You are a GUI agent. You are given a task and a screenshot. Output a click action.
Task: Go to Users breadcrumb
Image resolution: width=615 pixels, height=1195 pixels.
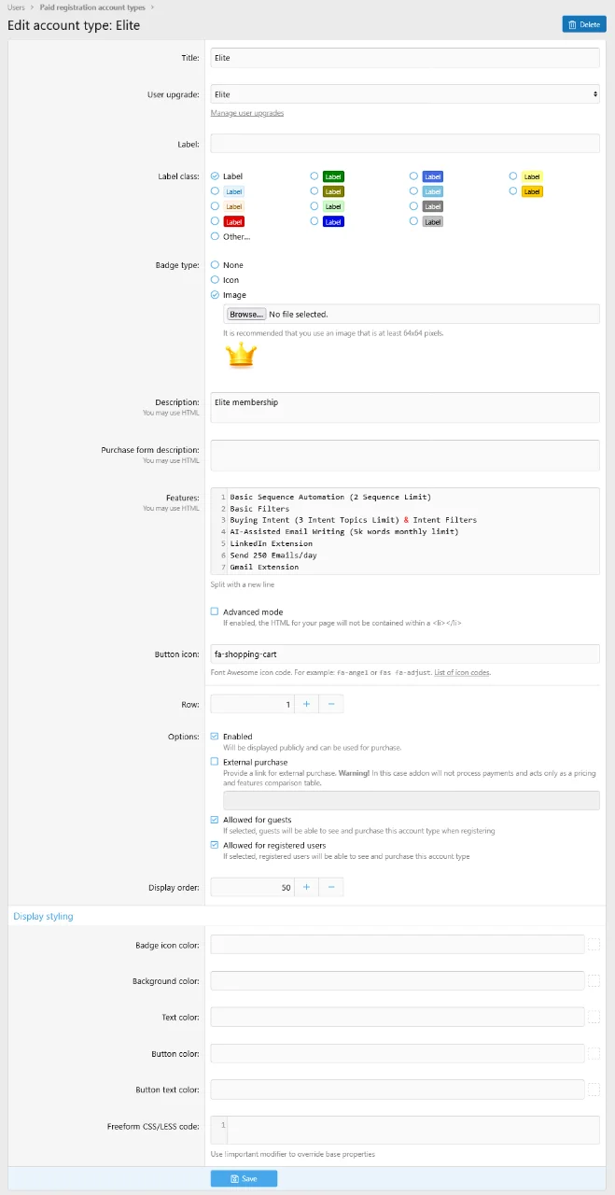point(16,7)
